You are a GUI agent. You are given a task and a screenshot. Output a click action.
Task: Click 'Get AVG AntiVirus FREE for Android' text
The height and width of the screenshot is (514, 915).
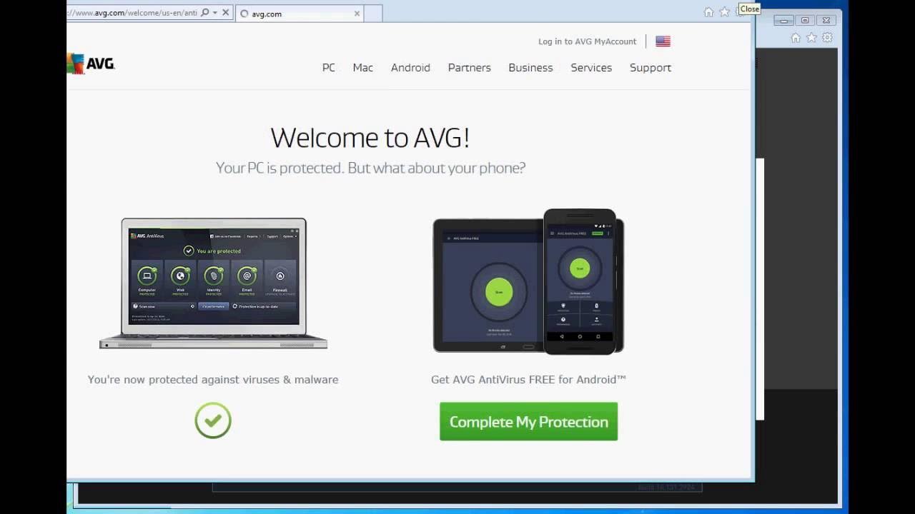click(x=528, y=380)
